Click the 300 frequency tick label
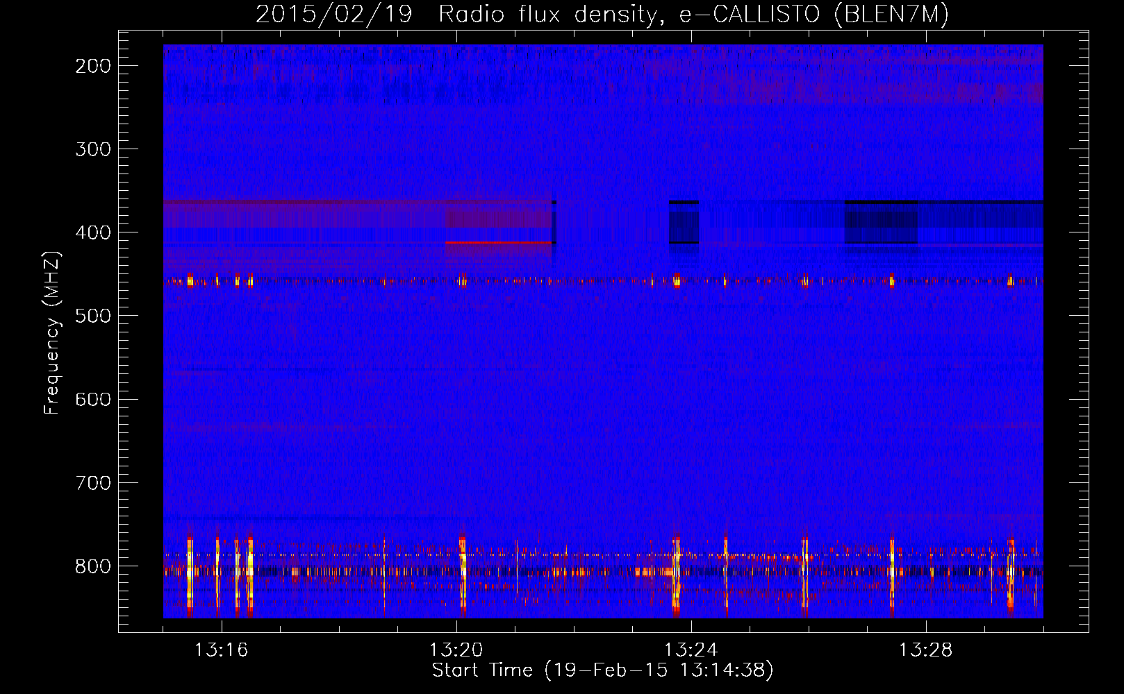This screenshot has width=1124, height=694. coord(93,149)
